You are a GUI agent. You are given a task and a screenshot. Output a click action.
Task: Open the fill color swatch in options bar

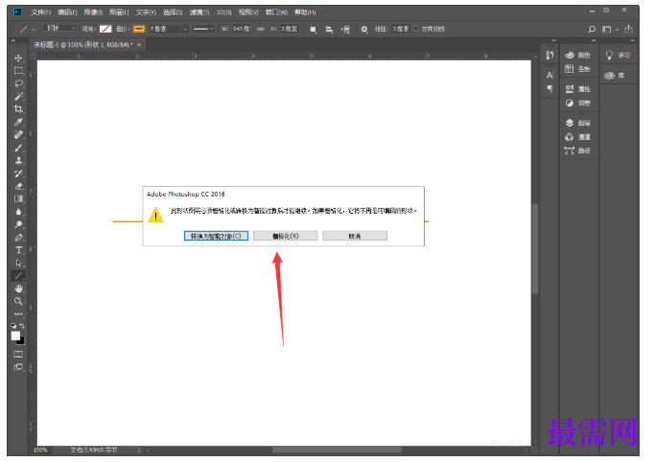pos(105,29)
